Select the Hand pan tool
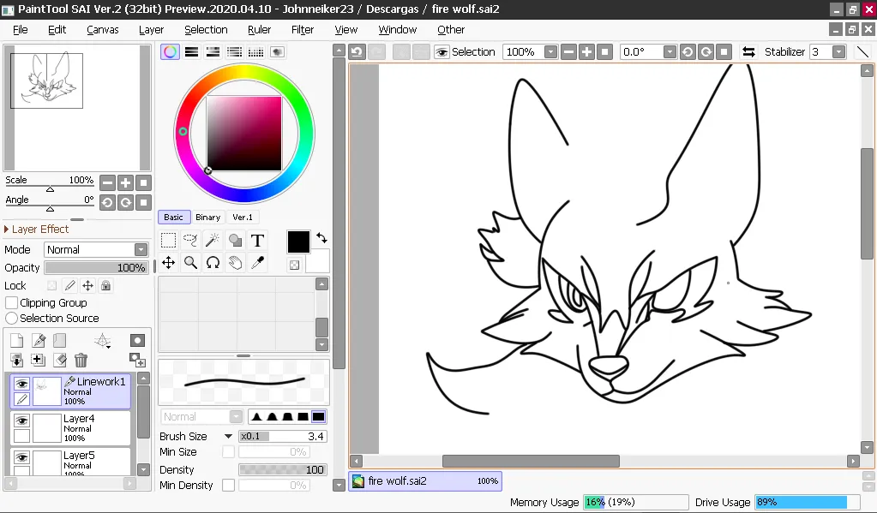The height and width of the screenshot is (513, 877). click(235, 263)
